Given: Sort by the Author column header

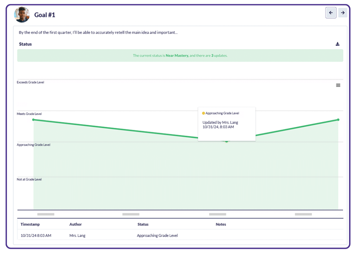Looking at the screenshot, I should pos(76,224).
